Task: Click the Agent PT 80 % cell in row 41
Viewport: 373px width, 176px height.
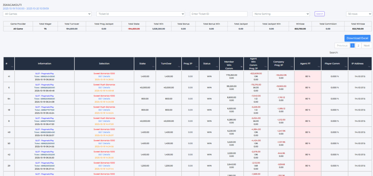Action: pyautogui.click(x=308, y=76)
